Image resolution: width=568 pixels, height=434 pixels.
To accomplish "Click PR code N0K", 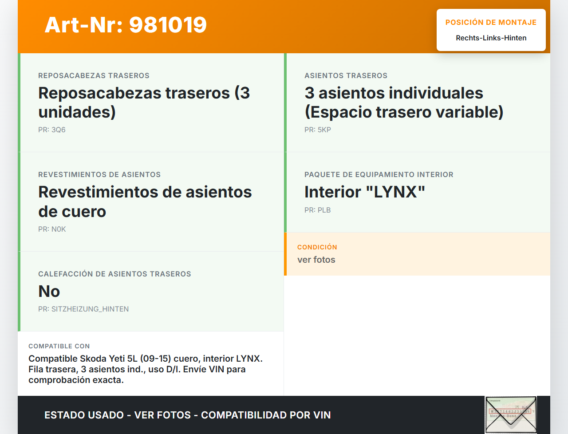I will (x=52, y=229).
